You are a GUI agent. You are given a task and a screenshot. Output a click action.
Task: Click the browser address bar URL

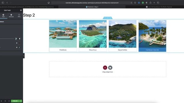click(92, 3)
